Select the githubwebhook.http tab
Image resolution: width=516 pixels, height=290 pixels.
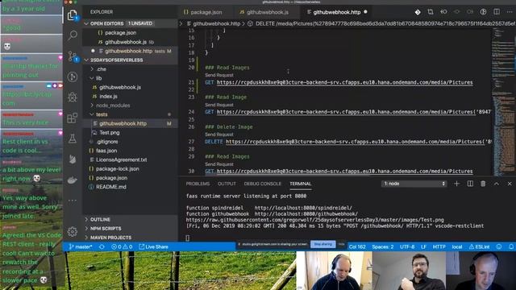point(337,12)
